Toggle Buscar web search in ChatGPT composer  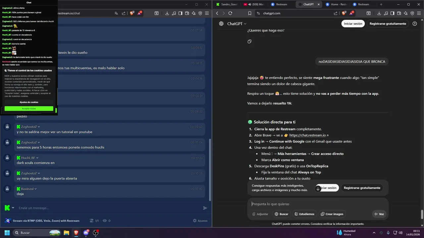pos(281,214)
